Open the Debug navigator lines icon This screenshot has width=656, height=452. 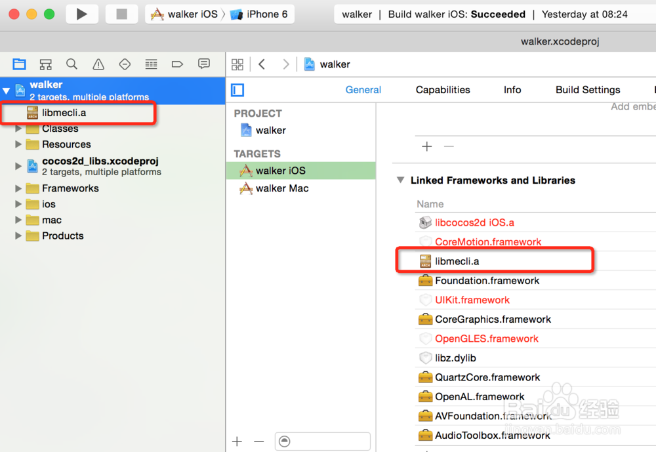[151, 64]
